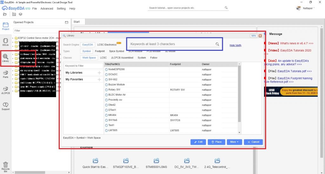The height and width of the screenshot is (174, 325).
Task: Minimize the Library dialog with MIN
Action: [254, 36]
